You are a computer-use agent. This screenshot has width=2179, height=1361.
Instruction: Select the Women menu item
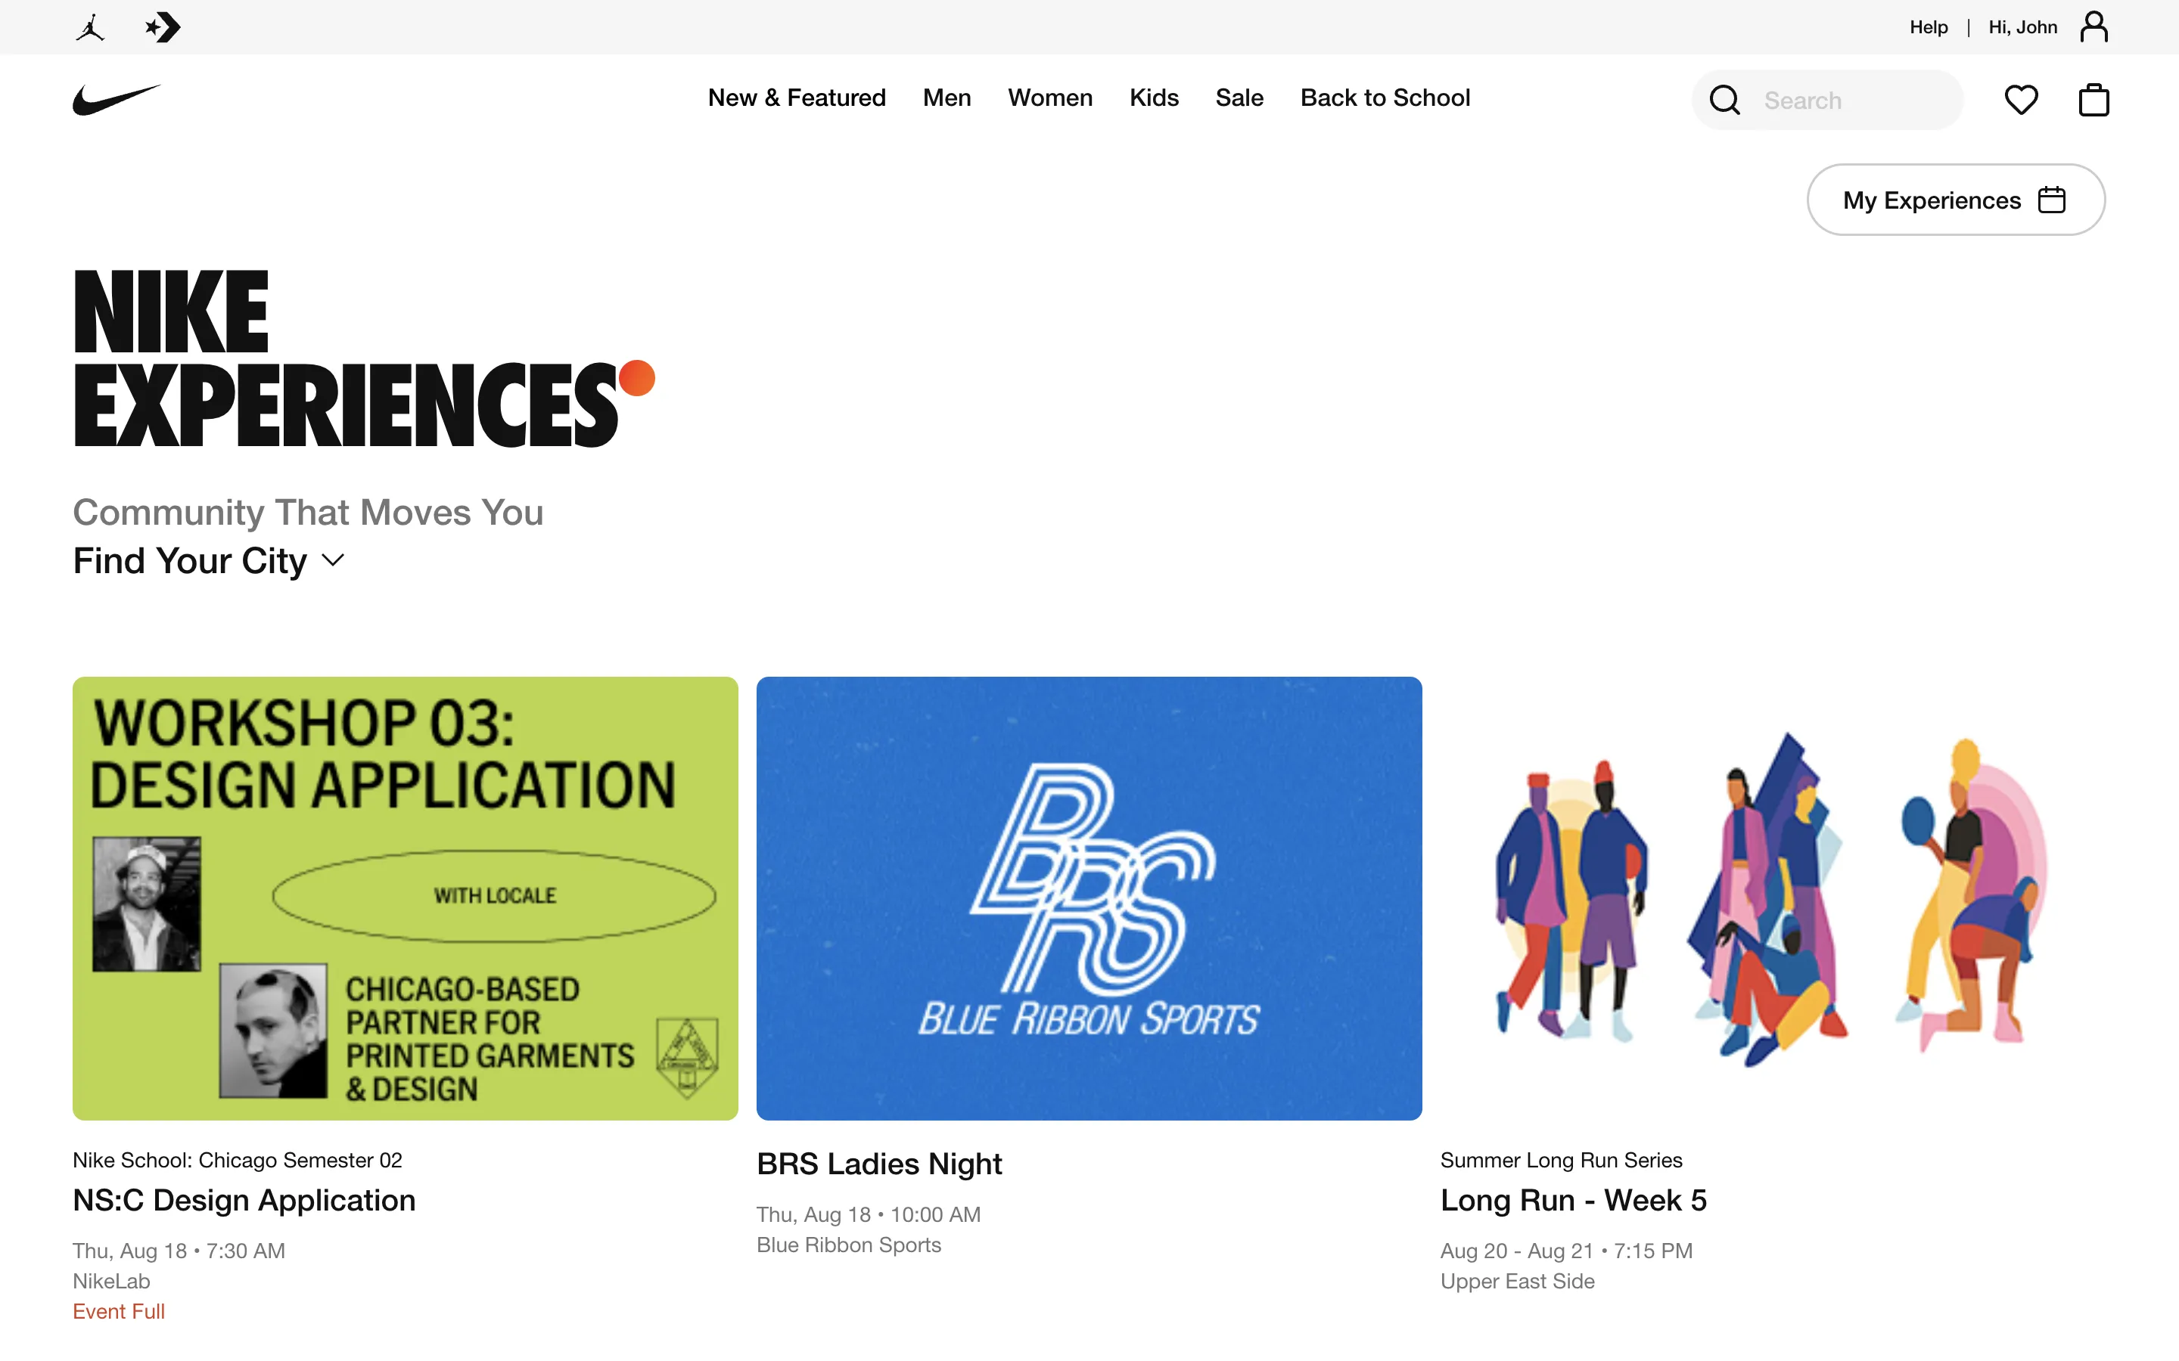pos(1050,98)
